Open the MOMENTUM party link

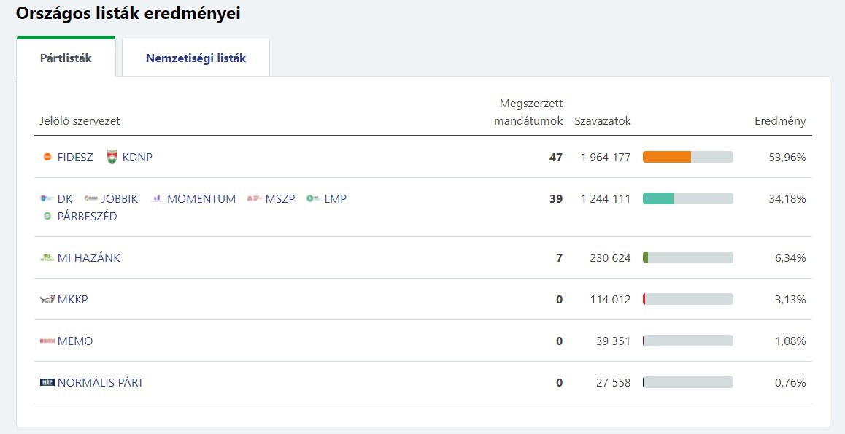(x=201, y=198)
